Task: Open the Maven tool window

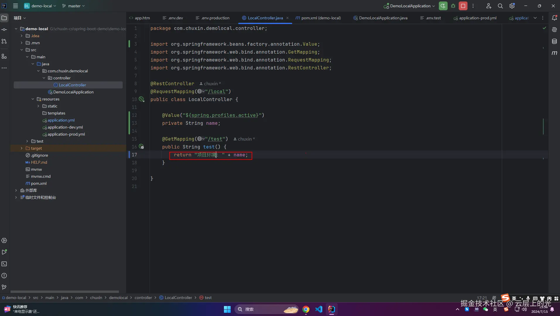Action: pyautogui.click(x=554, y=53)
